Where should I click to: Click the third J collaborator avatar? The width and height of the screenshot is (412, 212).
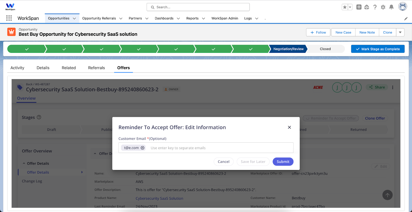click(x=356, y=88)
